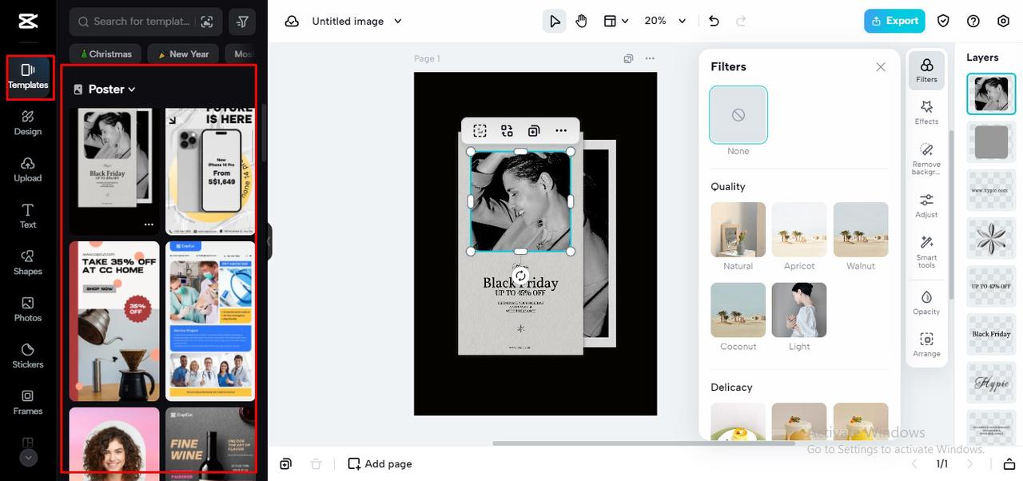Screen dimensions: 1023x481
Task: Open the Text sidebar tab
Action: click(28, 216)
